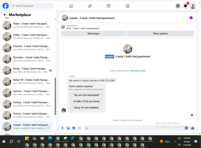This screenshot has height=148, width=201.
Task: Click chat list scroll-up arrow
Action: pyautogui.click(x=55, y=19)
